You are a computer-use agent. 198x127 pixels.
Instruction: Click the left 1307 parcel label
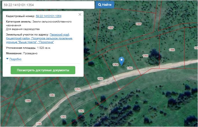(111, 28)
